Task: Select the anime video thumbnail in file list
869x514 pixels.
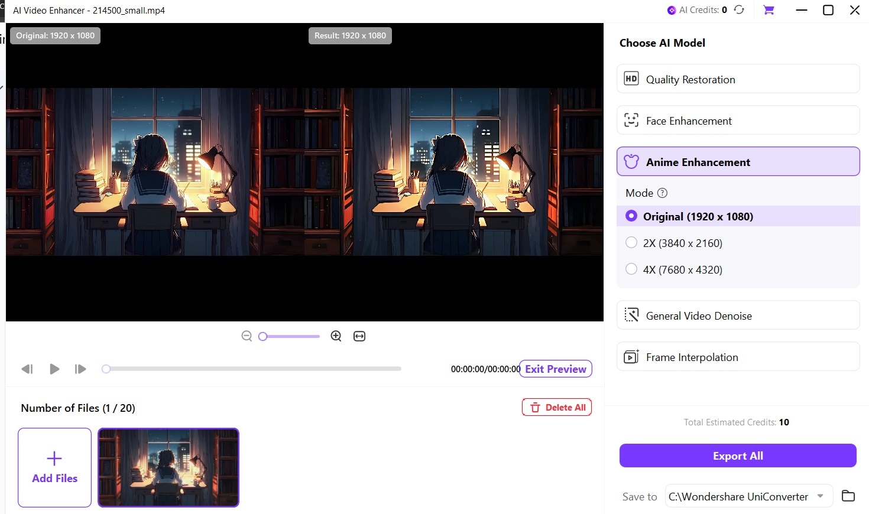Action: tap(168, 467)
